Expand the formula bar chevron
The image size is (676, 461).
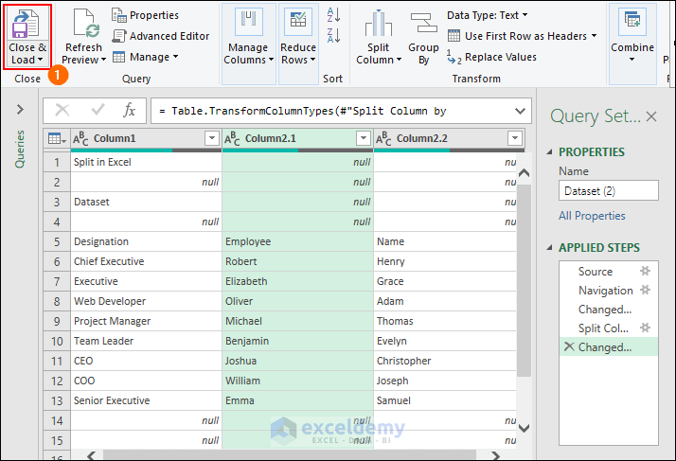[520, 111]
